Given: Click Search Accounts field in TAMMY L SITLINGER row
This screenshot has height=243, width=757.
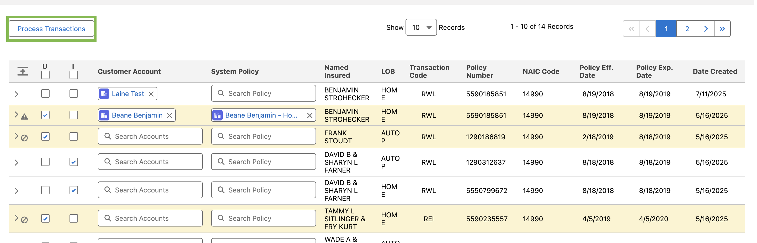Looking at the screenshot, I should (x=150, y=218).
